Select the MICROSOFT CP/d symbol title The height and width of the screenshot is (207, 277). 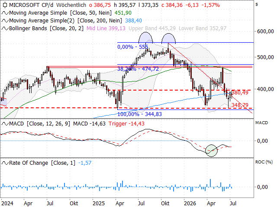31,5
